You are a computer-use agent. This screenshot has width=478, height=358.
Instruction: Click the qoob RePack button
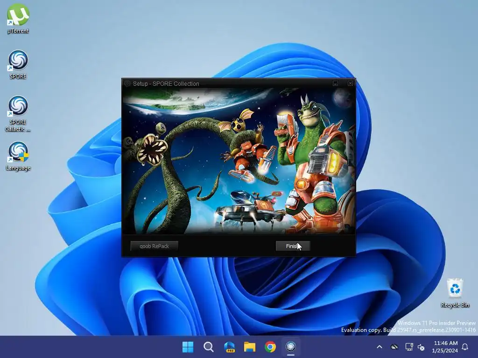click(154, 246)
